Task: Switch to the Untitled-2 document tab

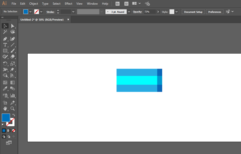Action: pos(42,20)
